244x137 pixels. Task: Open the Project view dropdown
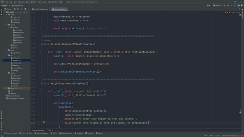8,9
